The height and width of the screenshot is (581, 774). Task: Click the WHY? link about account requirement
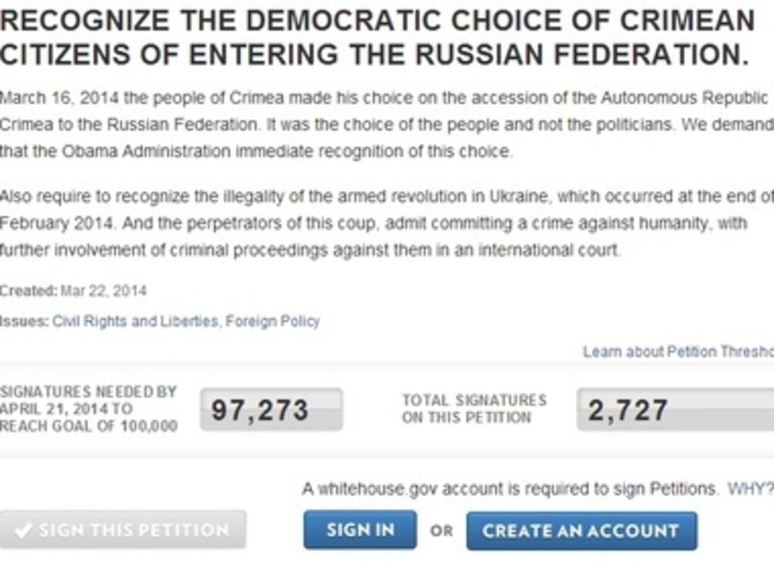coord(750,489)
